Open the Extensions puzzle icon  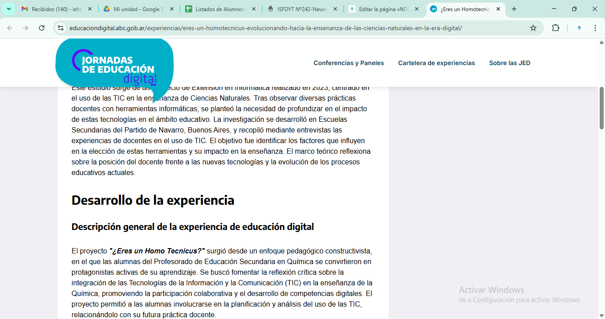555,28
